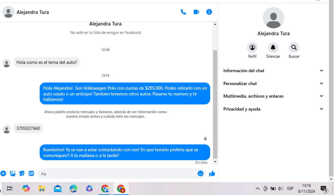The height and width of the screenshot is (195, 334).
Task: Start a voice call with Alejandra Tura
Action: 183,12
